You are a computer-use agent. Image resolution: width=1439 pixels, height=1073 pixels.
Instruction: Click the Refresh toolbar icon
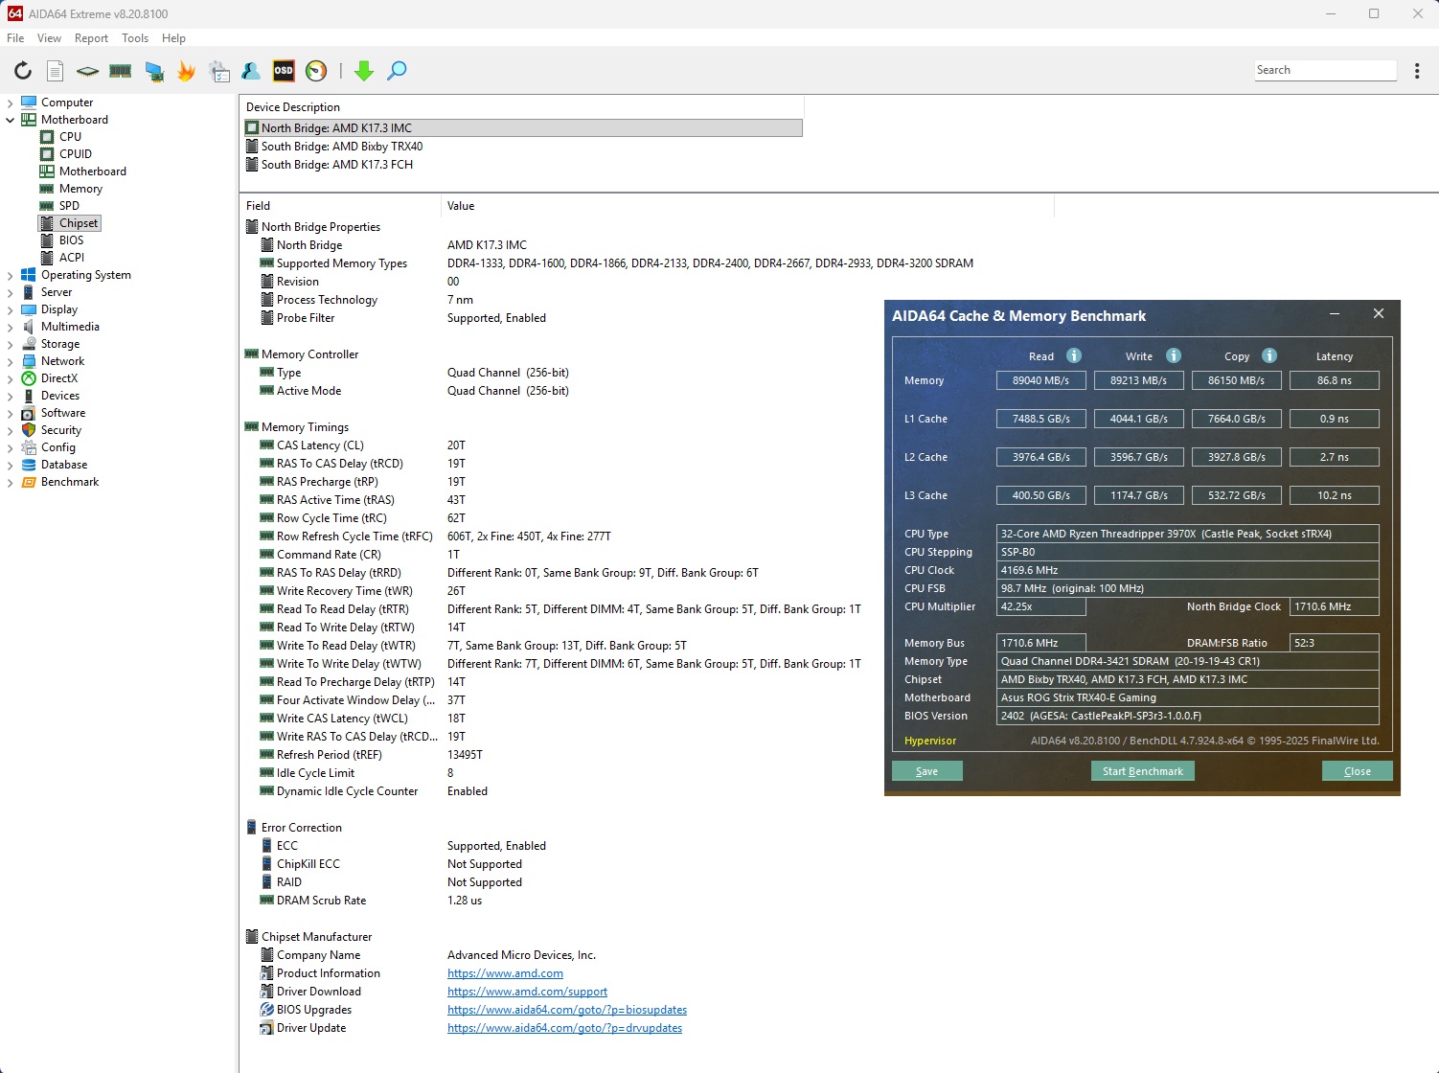click(23, 71)
